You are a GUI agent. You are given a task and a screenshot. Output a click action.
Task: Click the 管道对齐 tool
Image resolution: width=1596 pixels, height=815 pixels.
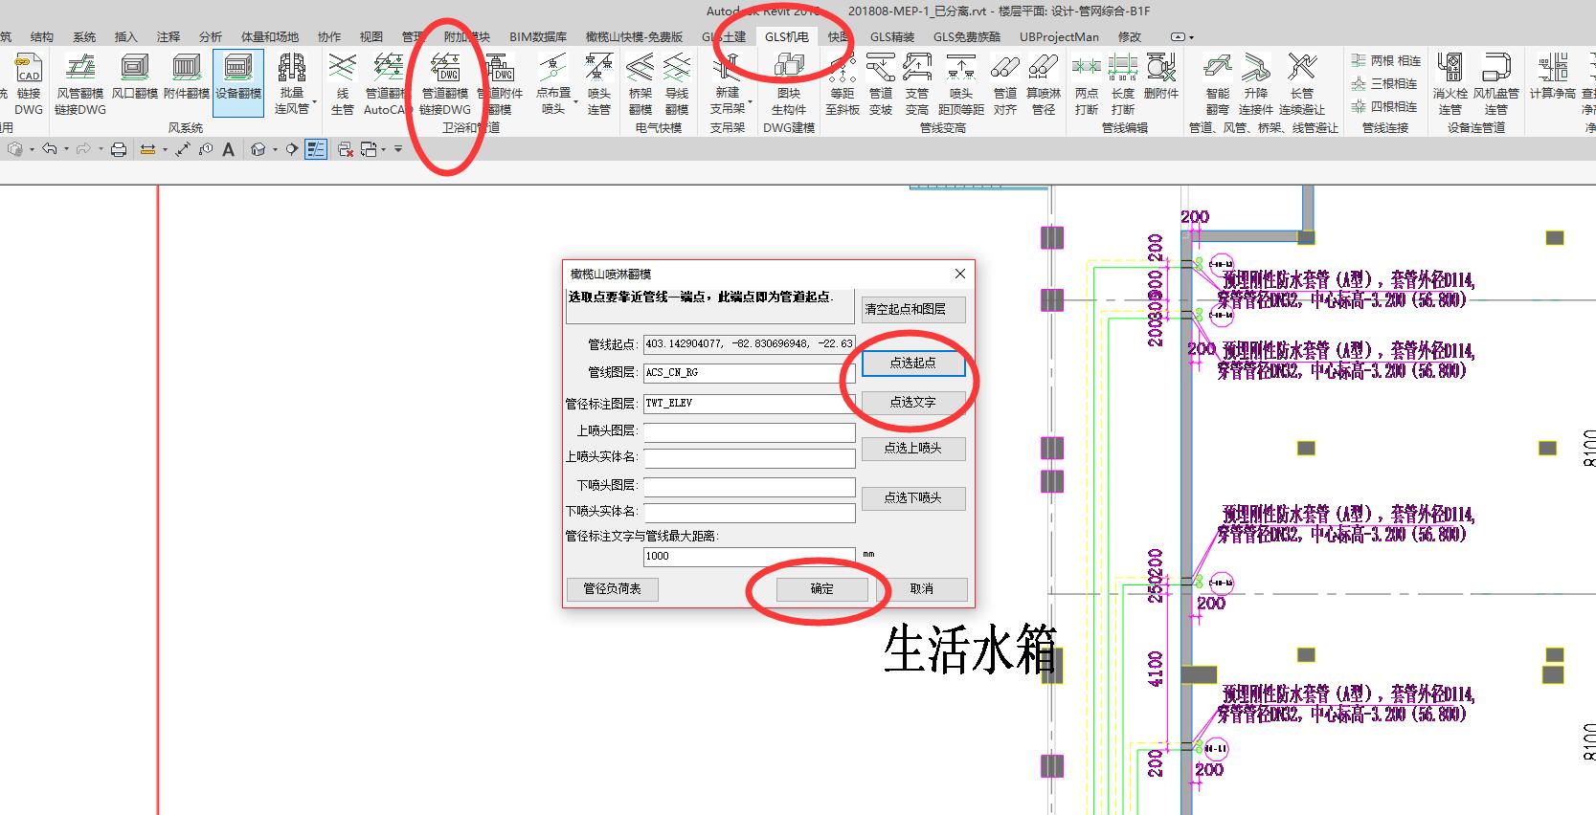pos(1005,84)
